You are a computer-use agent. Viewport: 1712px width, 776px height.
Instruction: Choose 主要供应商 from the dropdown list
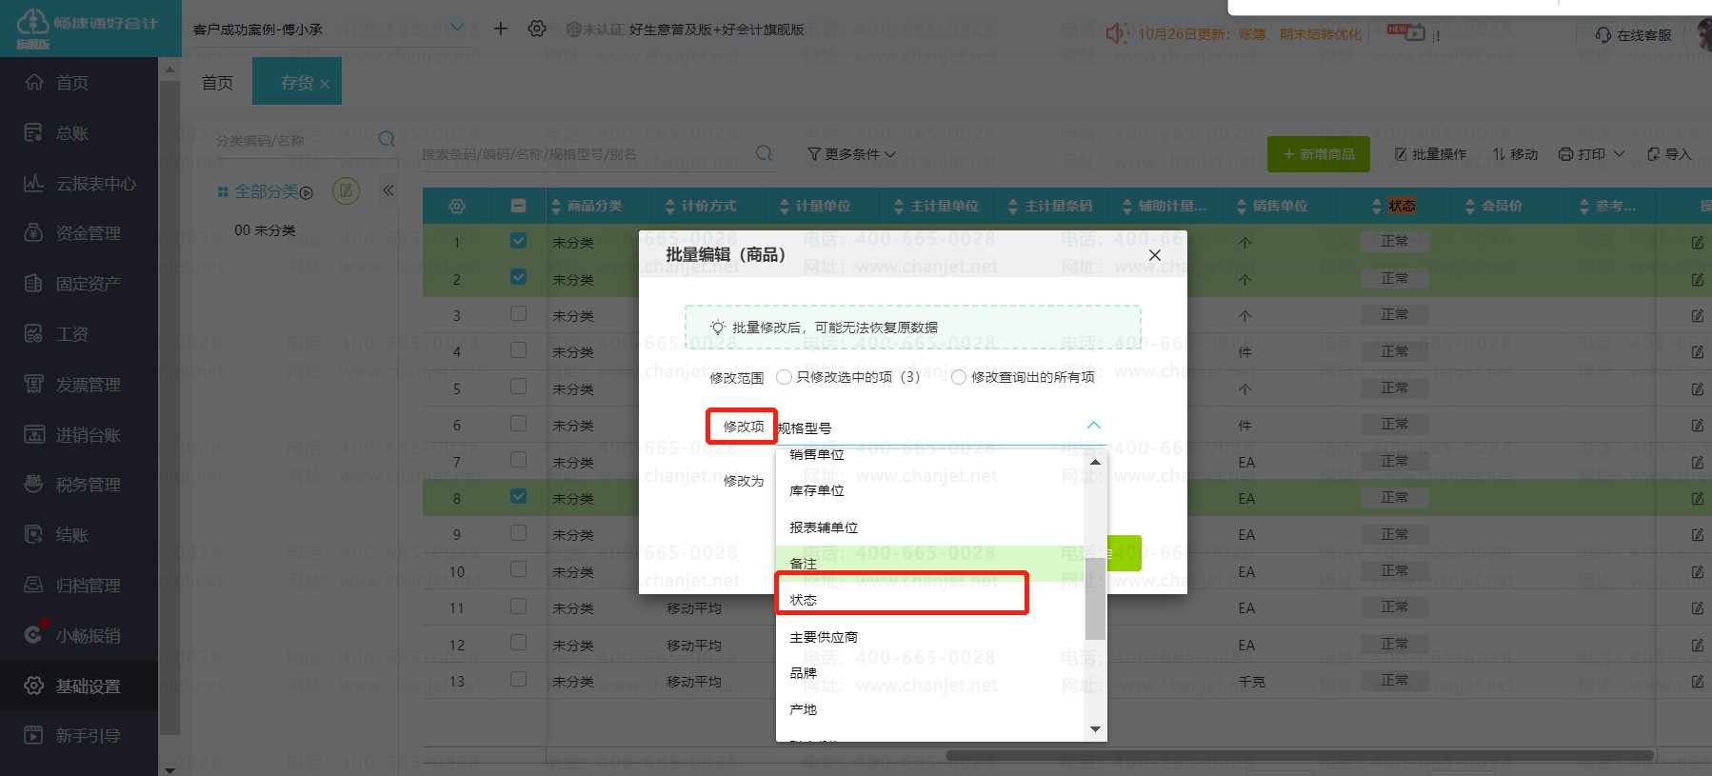click(x=824, y=637)
